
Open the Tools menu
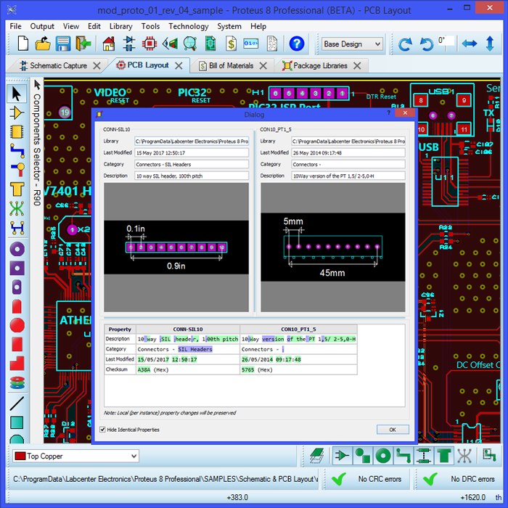[x=150, y=26]
